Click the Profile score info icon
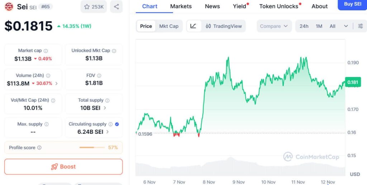Viewport: 367px width, 185px height. [39, 147]
